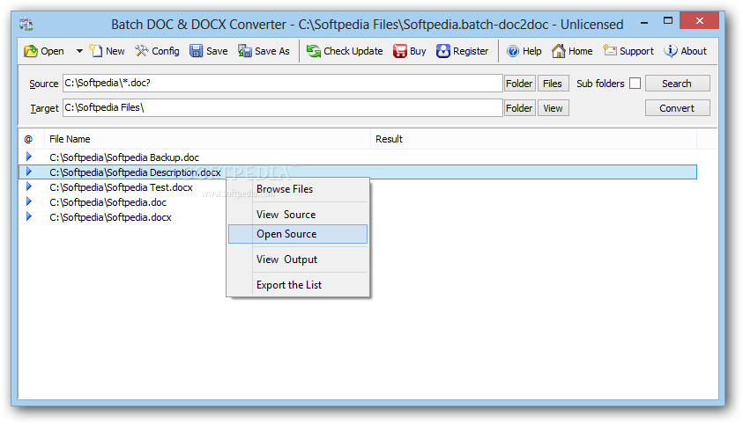Screen dimensions: 743x424
Task: Focus the Source path input field
Action: [x=282, y=84]
